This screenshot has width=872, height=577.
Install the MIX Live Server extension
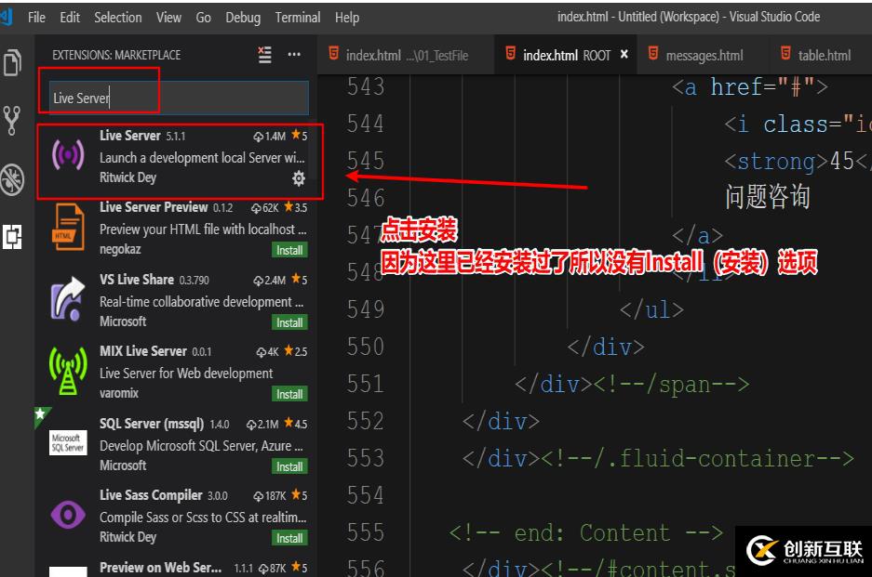tap(289, 394)
